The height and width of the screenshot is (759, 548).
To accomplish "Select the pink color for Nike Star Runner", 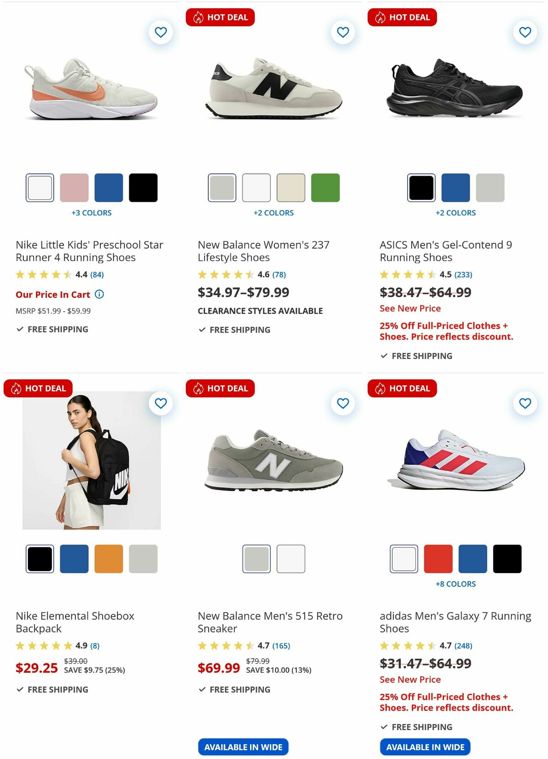I will pos(74,187).
